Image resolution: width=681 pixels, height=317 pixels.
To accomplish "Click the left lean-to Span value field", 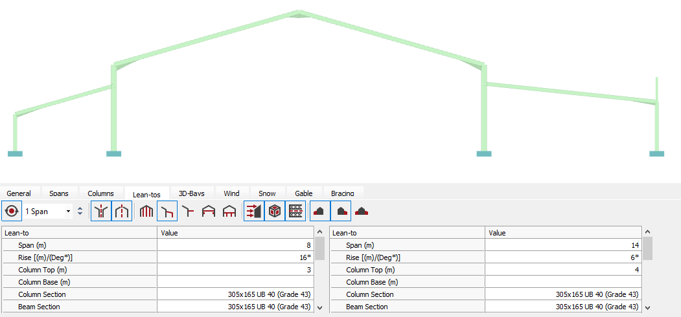I will [x=235, y=245].
